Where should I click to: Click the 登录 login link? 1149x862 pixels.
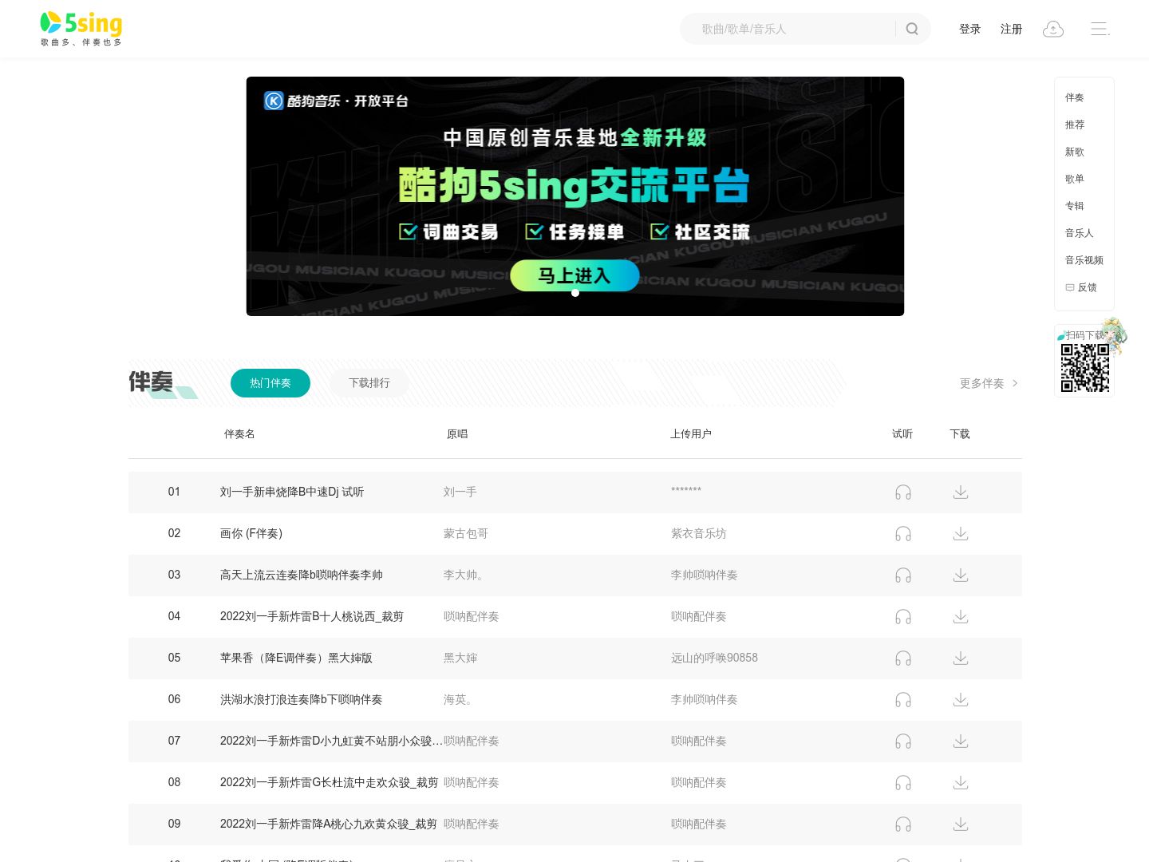click(969, 29)
